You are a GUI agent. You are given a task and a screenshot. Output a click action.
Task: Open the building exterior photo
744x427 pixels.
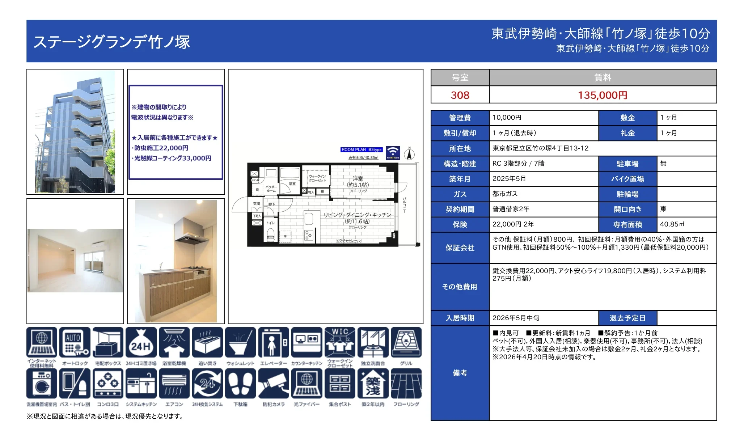click(75, 132)
